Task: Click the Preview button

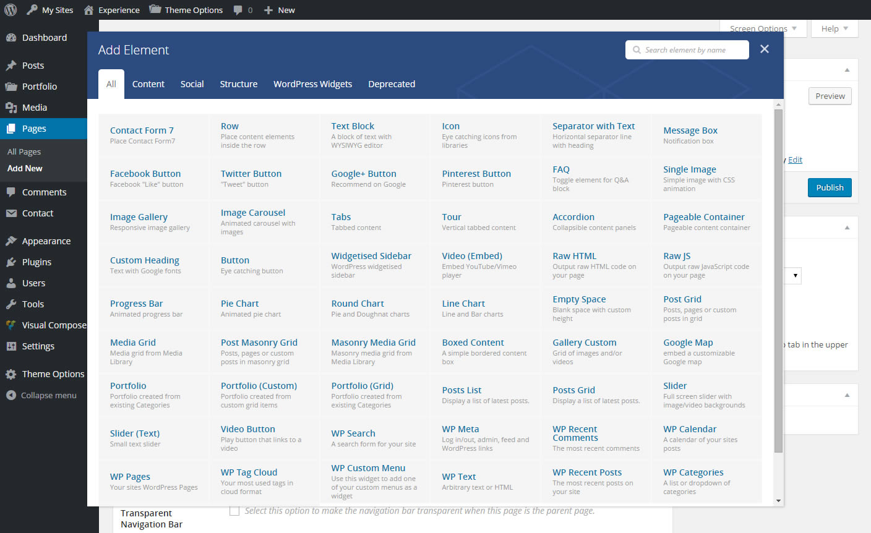Action: coord(830,96)
